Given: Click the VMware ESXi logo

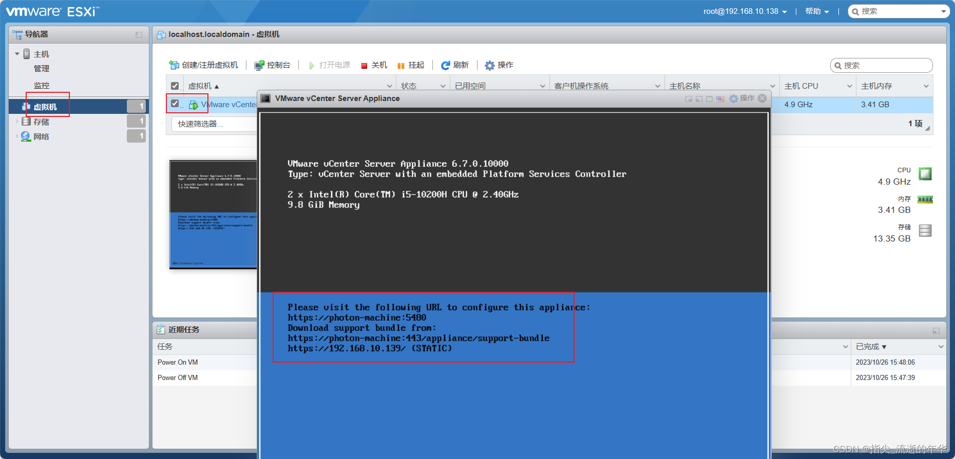Looking at the screenshot, I should [52, 11].
